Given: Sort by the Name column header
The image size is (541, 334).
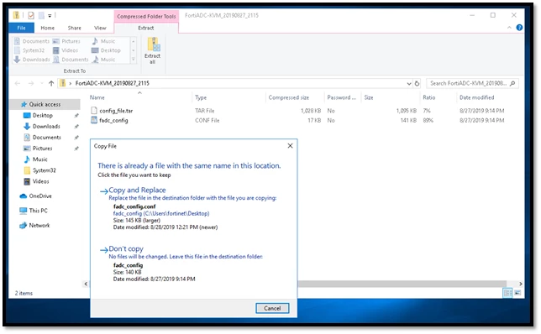Looking at the screenshot, I should (97, 97).
